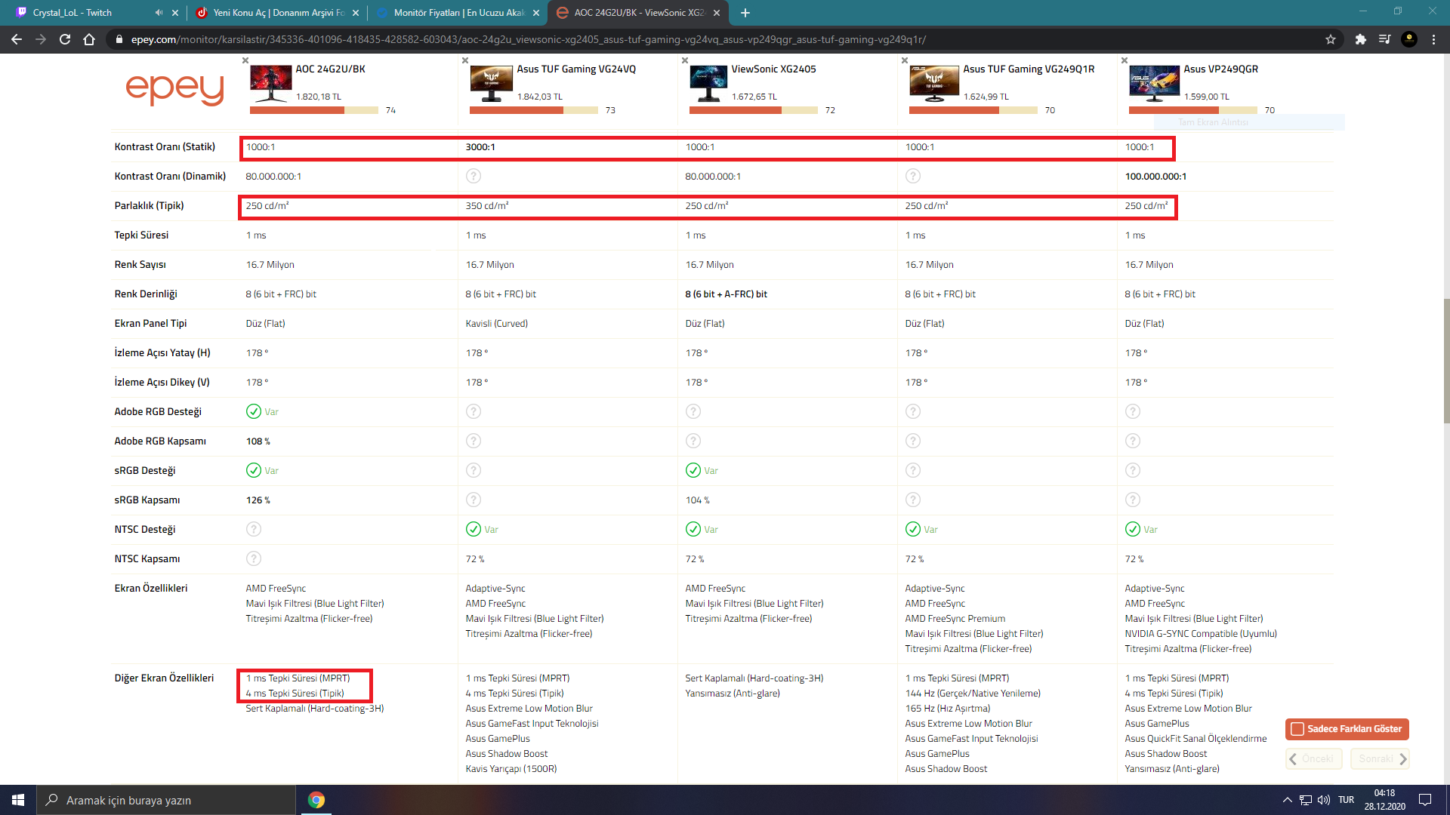
Task: Click the epey logo
Action: tap(174, 89)
